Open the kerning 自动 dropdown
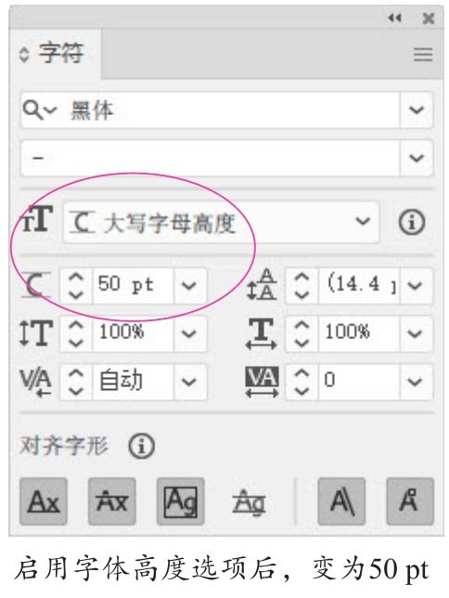Screen dimensions: 449x598 tap(189, 381)
